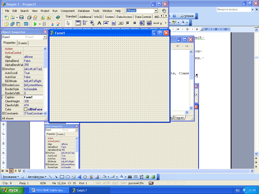Select the Button (OK) component icon
This screenshot has width=259, height=194.
click(x=121, y=23)
